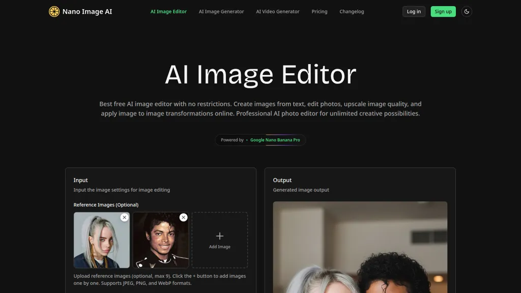Viewport: 521px width, 293px height.
Task: Remove the second reference image of the dark-haired man
Action: click(183, 217)
